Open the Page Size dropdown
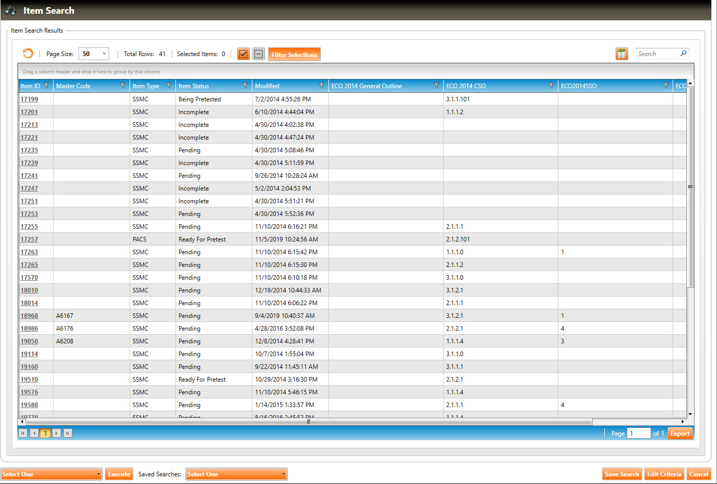Screen dimensions: 717x484 coord(94,53)
